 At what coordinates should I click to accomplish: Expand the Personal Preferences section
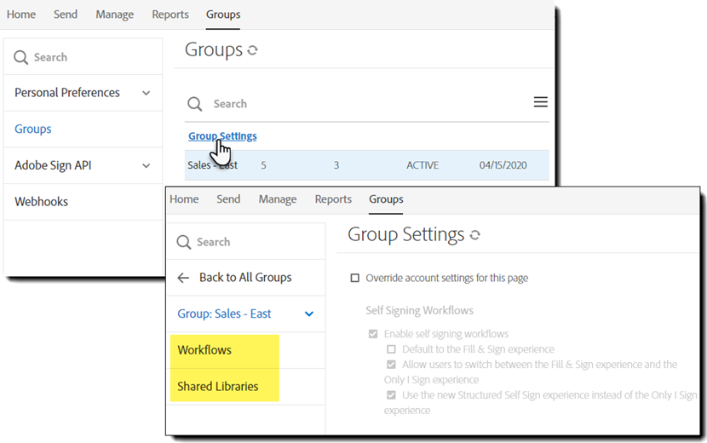pos(146,93)
